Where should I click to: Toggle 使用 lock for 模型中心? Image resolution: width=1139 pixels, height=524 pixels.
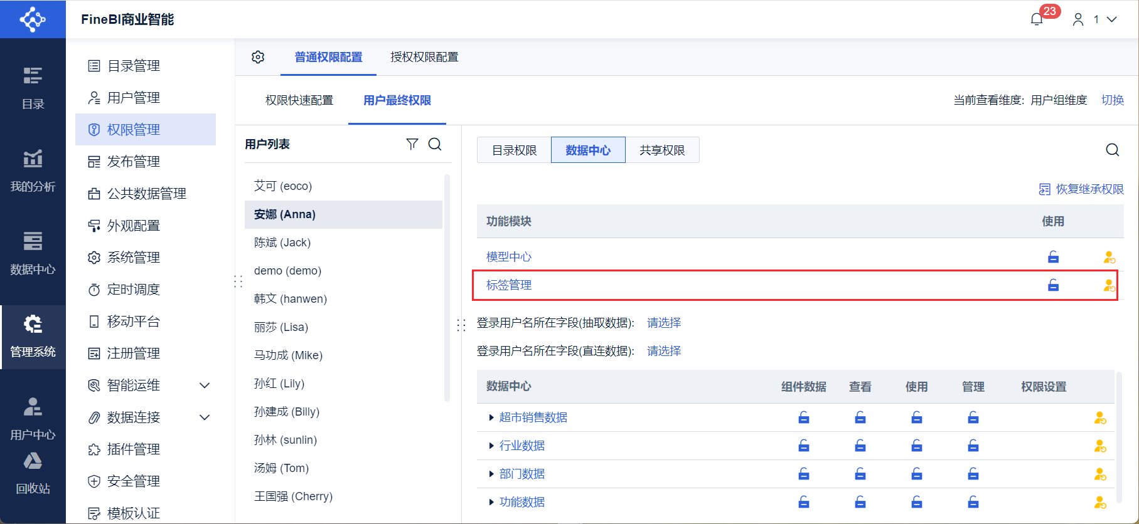pyautogui.click(x=1053, y=257)
